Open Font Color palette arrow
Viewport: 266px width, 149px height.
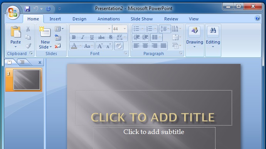coord(81,46)
